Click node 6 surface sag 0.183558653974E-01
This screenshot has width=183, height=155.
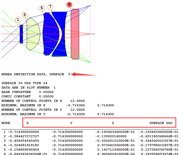(x=160, y=154)
